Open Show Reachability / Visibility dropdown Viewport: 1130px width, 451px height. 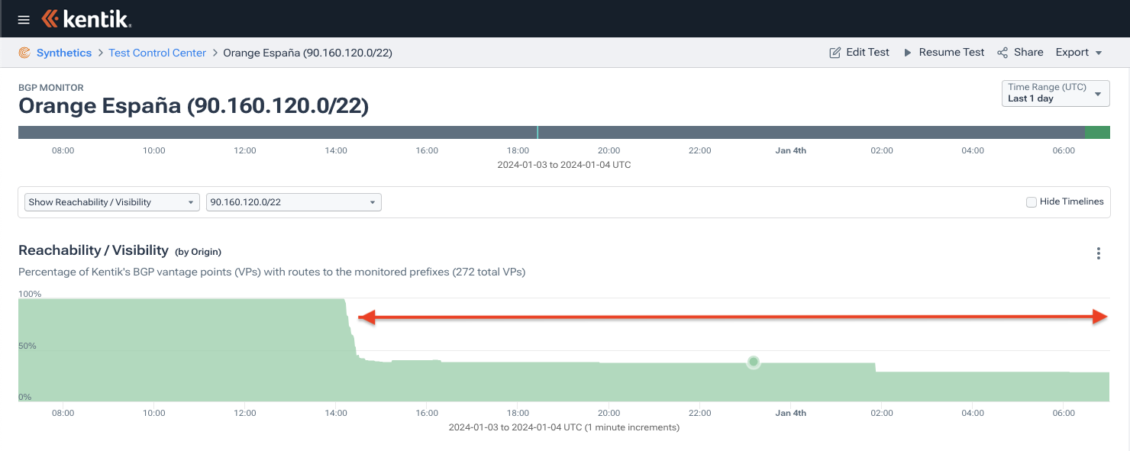112,202
